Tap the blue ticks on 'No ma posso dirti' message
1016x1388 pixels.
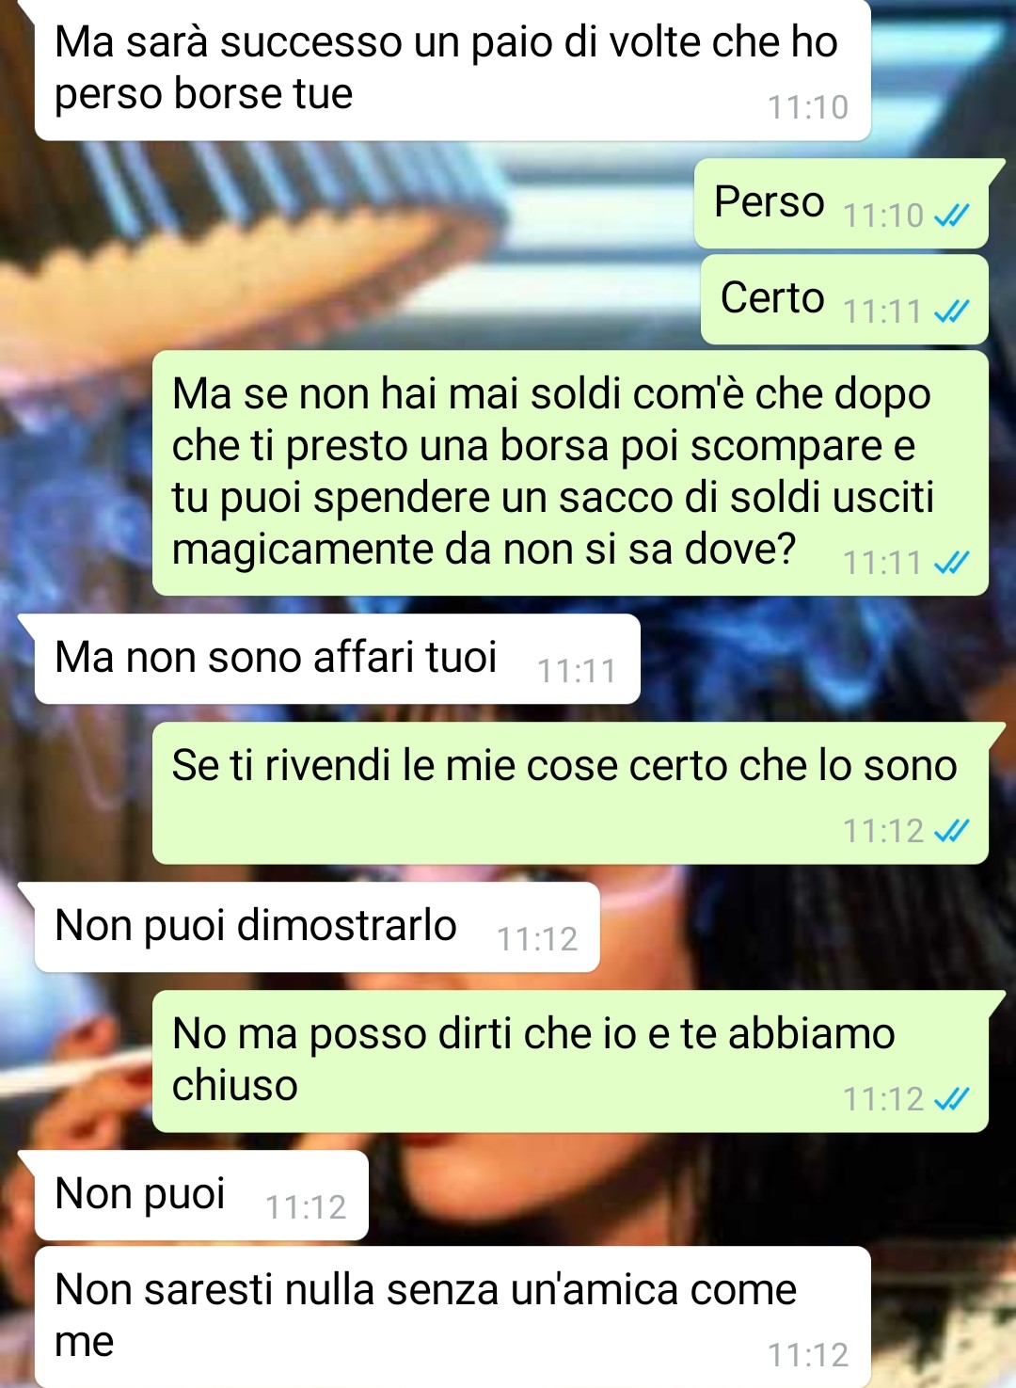tap(951, 1099)
